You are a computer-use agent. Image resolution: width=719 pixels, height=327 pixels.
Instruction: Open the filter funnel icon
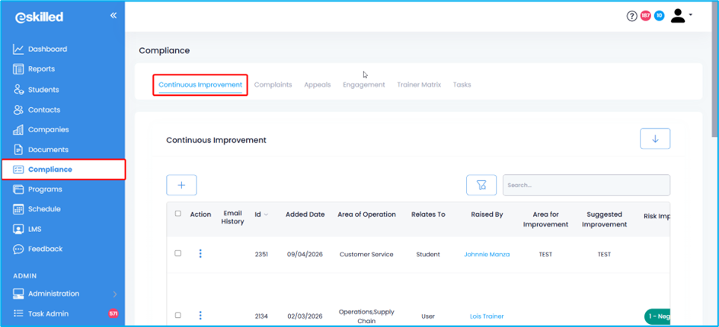click(481, 185)
